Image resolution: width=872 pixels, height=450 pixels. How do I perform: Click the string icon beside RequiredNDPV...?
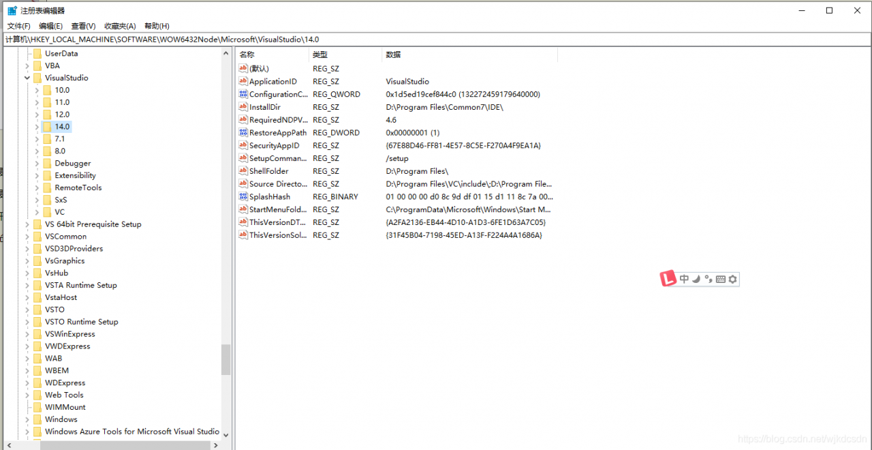click(243, 119)
